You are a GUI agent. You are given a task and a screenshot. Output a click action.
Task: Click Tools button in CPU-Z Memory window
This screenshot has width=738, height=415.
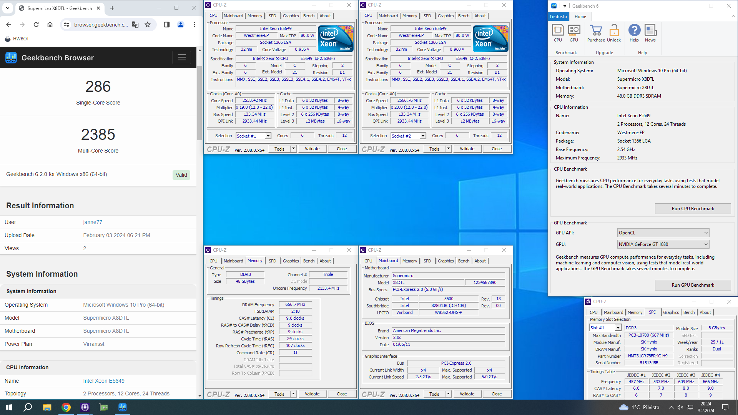pos(279,394)
